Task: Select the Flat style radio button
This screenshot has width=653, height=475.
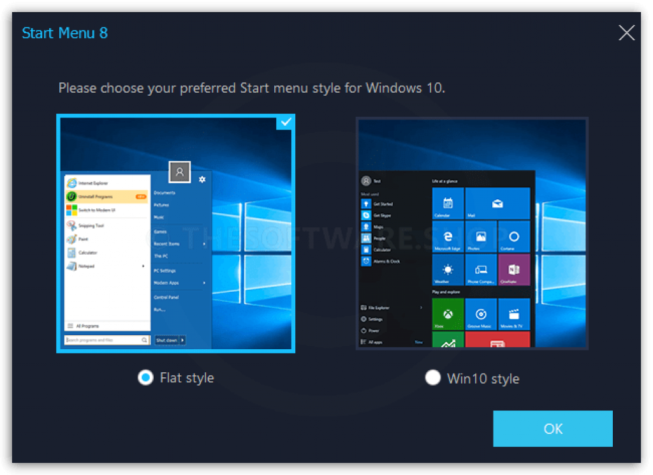Action: 145,377
